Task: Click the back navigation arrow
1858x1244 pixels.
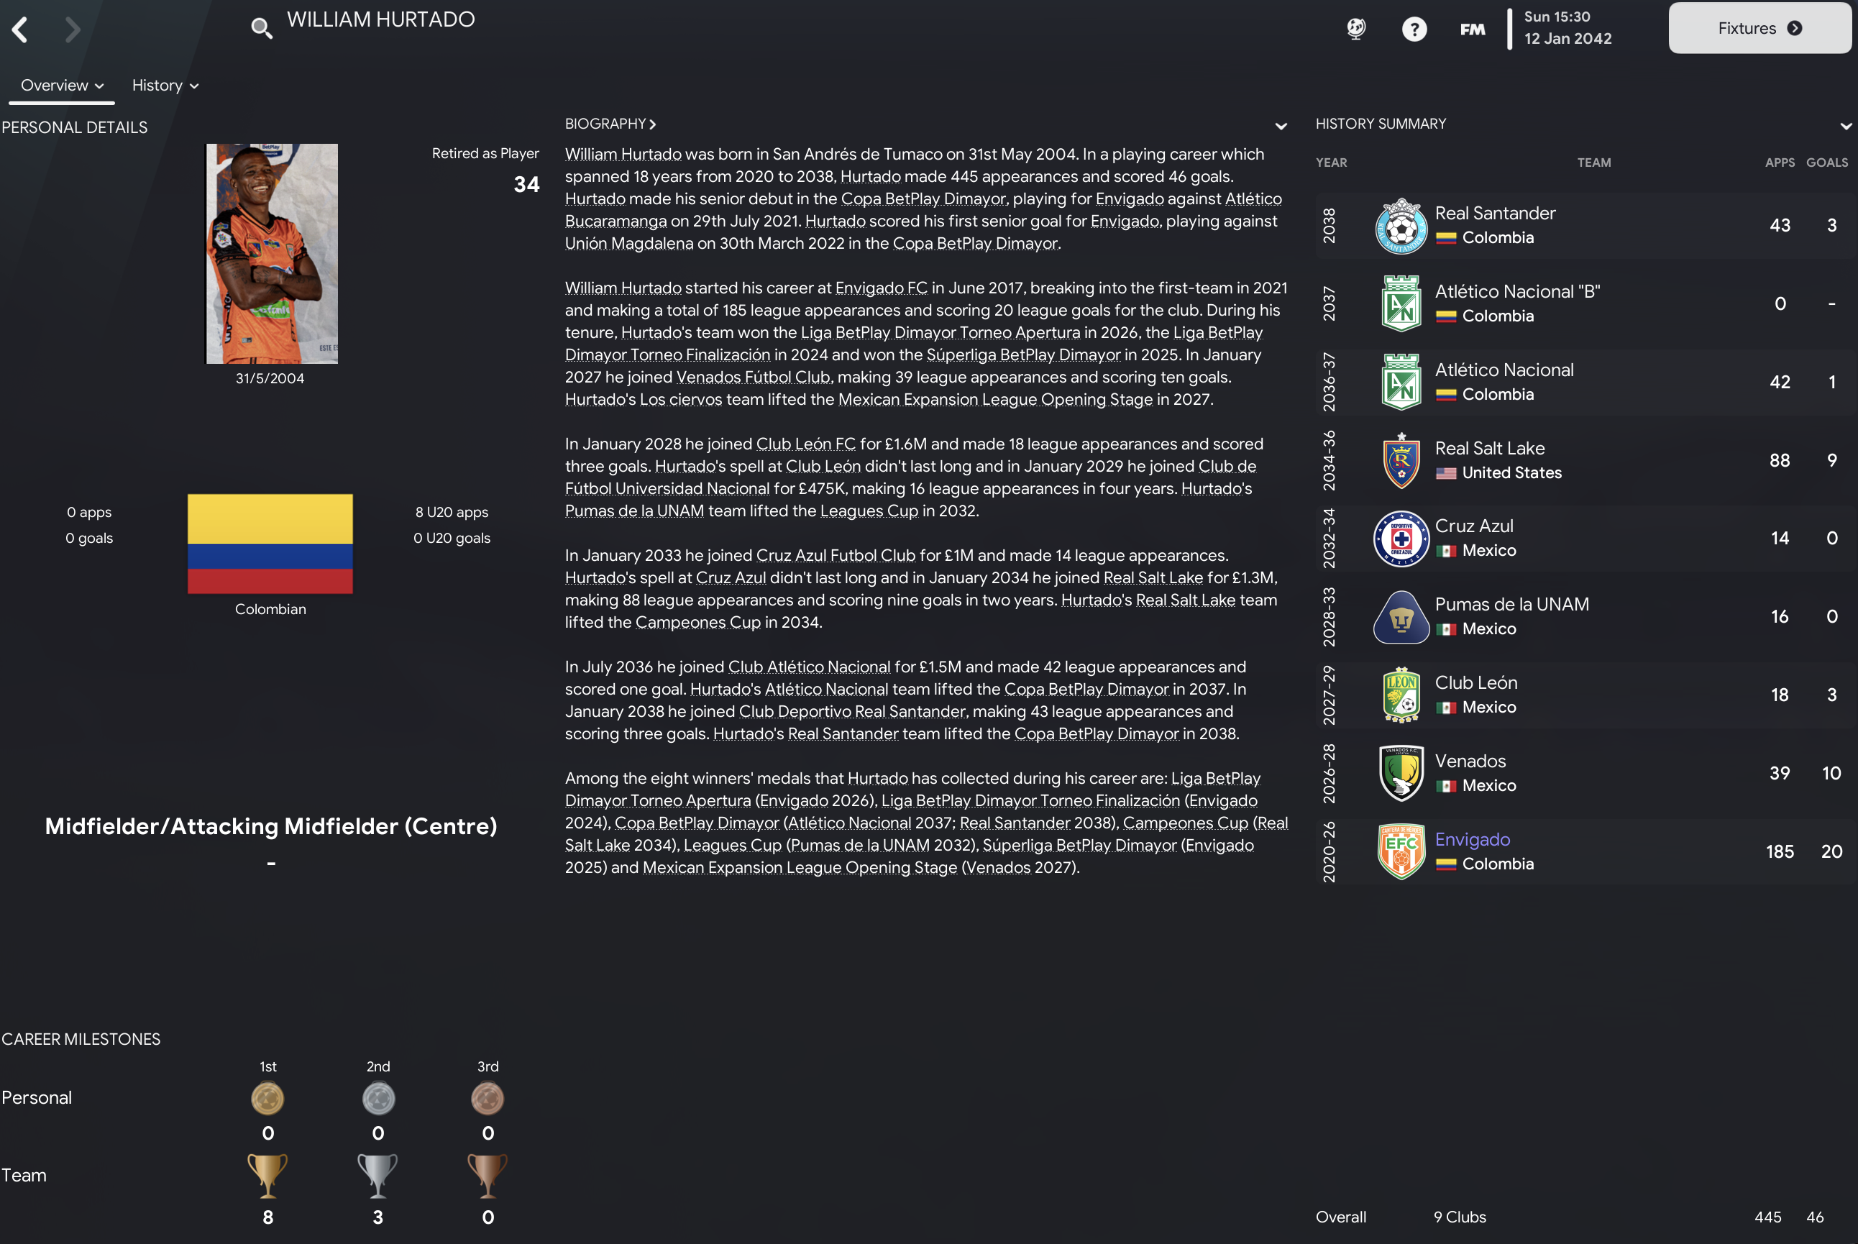Action: [20, 30]
